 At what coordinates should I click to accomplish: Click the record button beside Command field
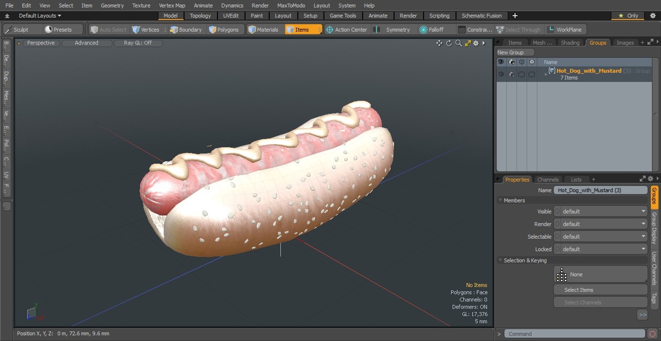coord(652,334)
